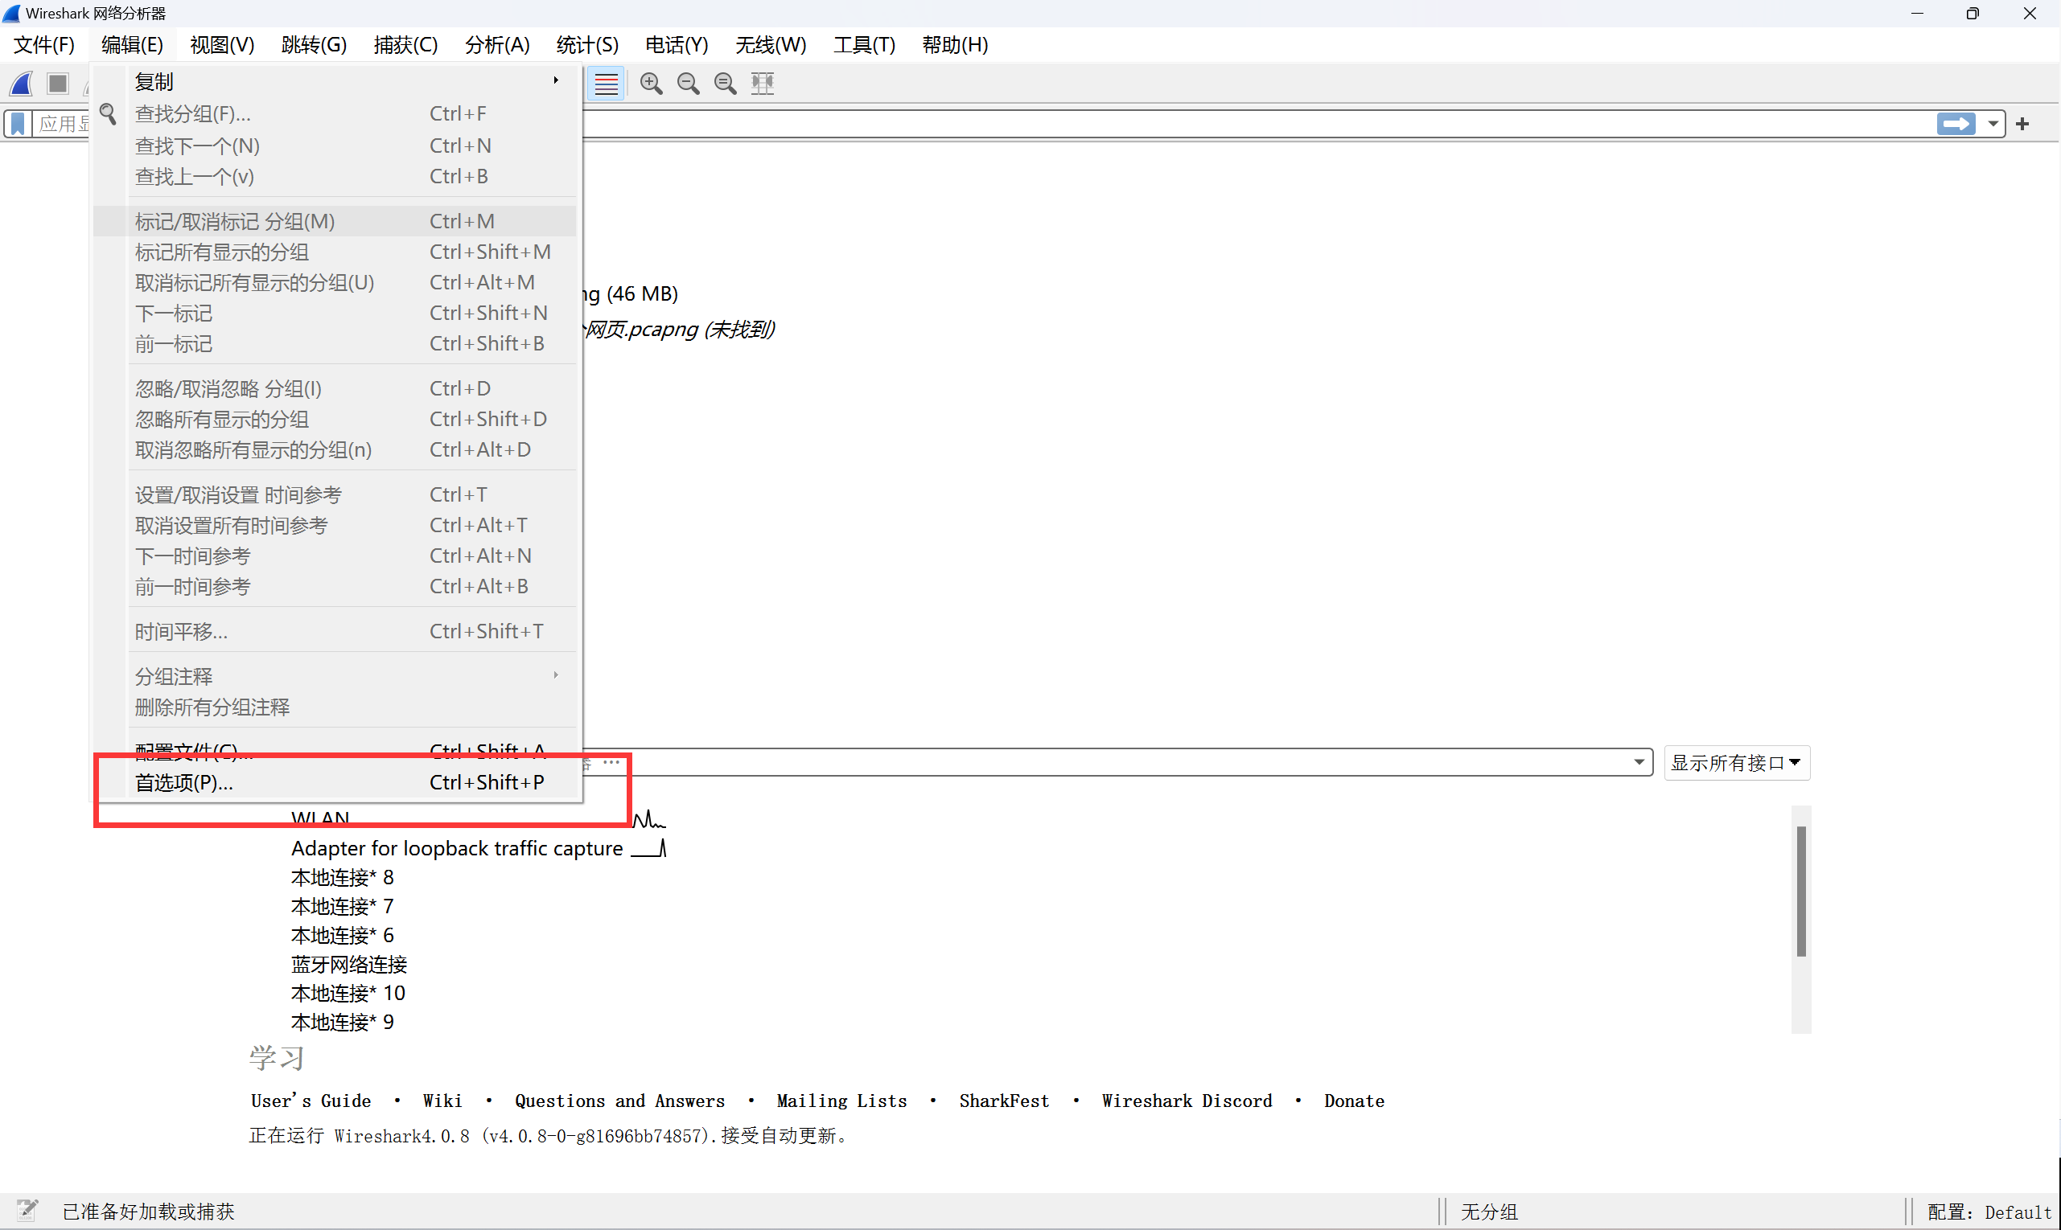Open the 捕获(C) menu
2061x1230 pixels.
pos(405,45)
